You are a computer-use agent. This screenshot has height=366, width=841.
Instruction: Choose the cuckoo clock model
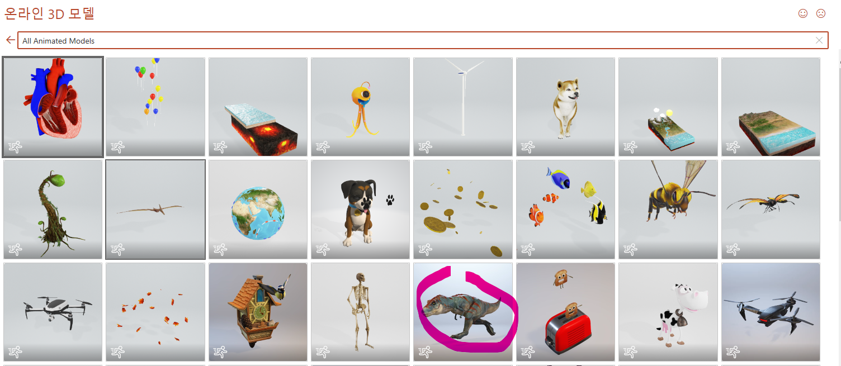click(x=258, y=312)
